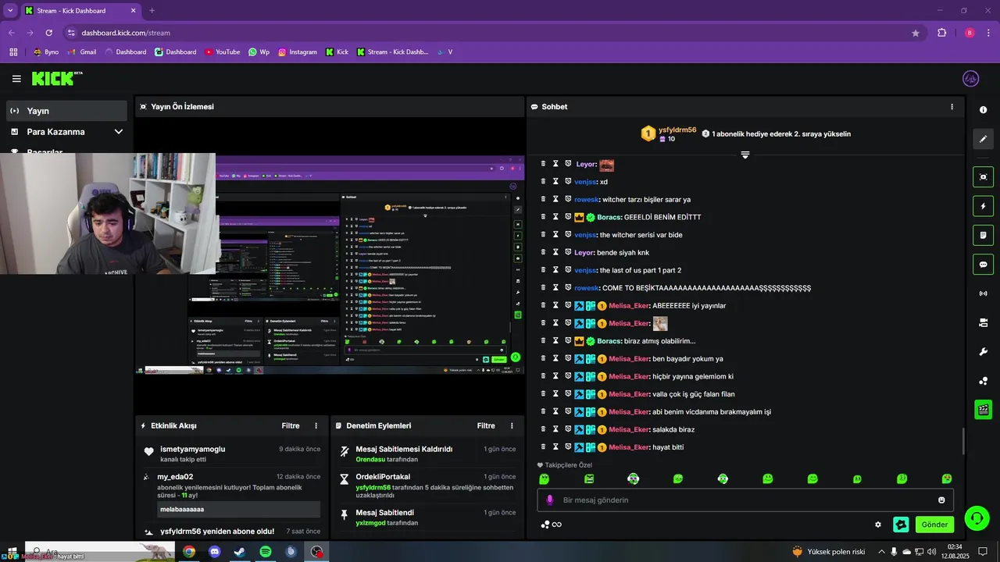Click the channel points infinity indicator
Viewport: 1000px width, 562px height.
coord(551,525)
